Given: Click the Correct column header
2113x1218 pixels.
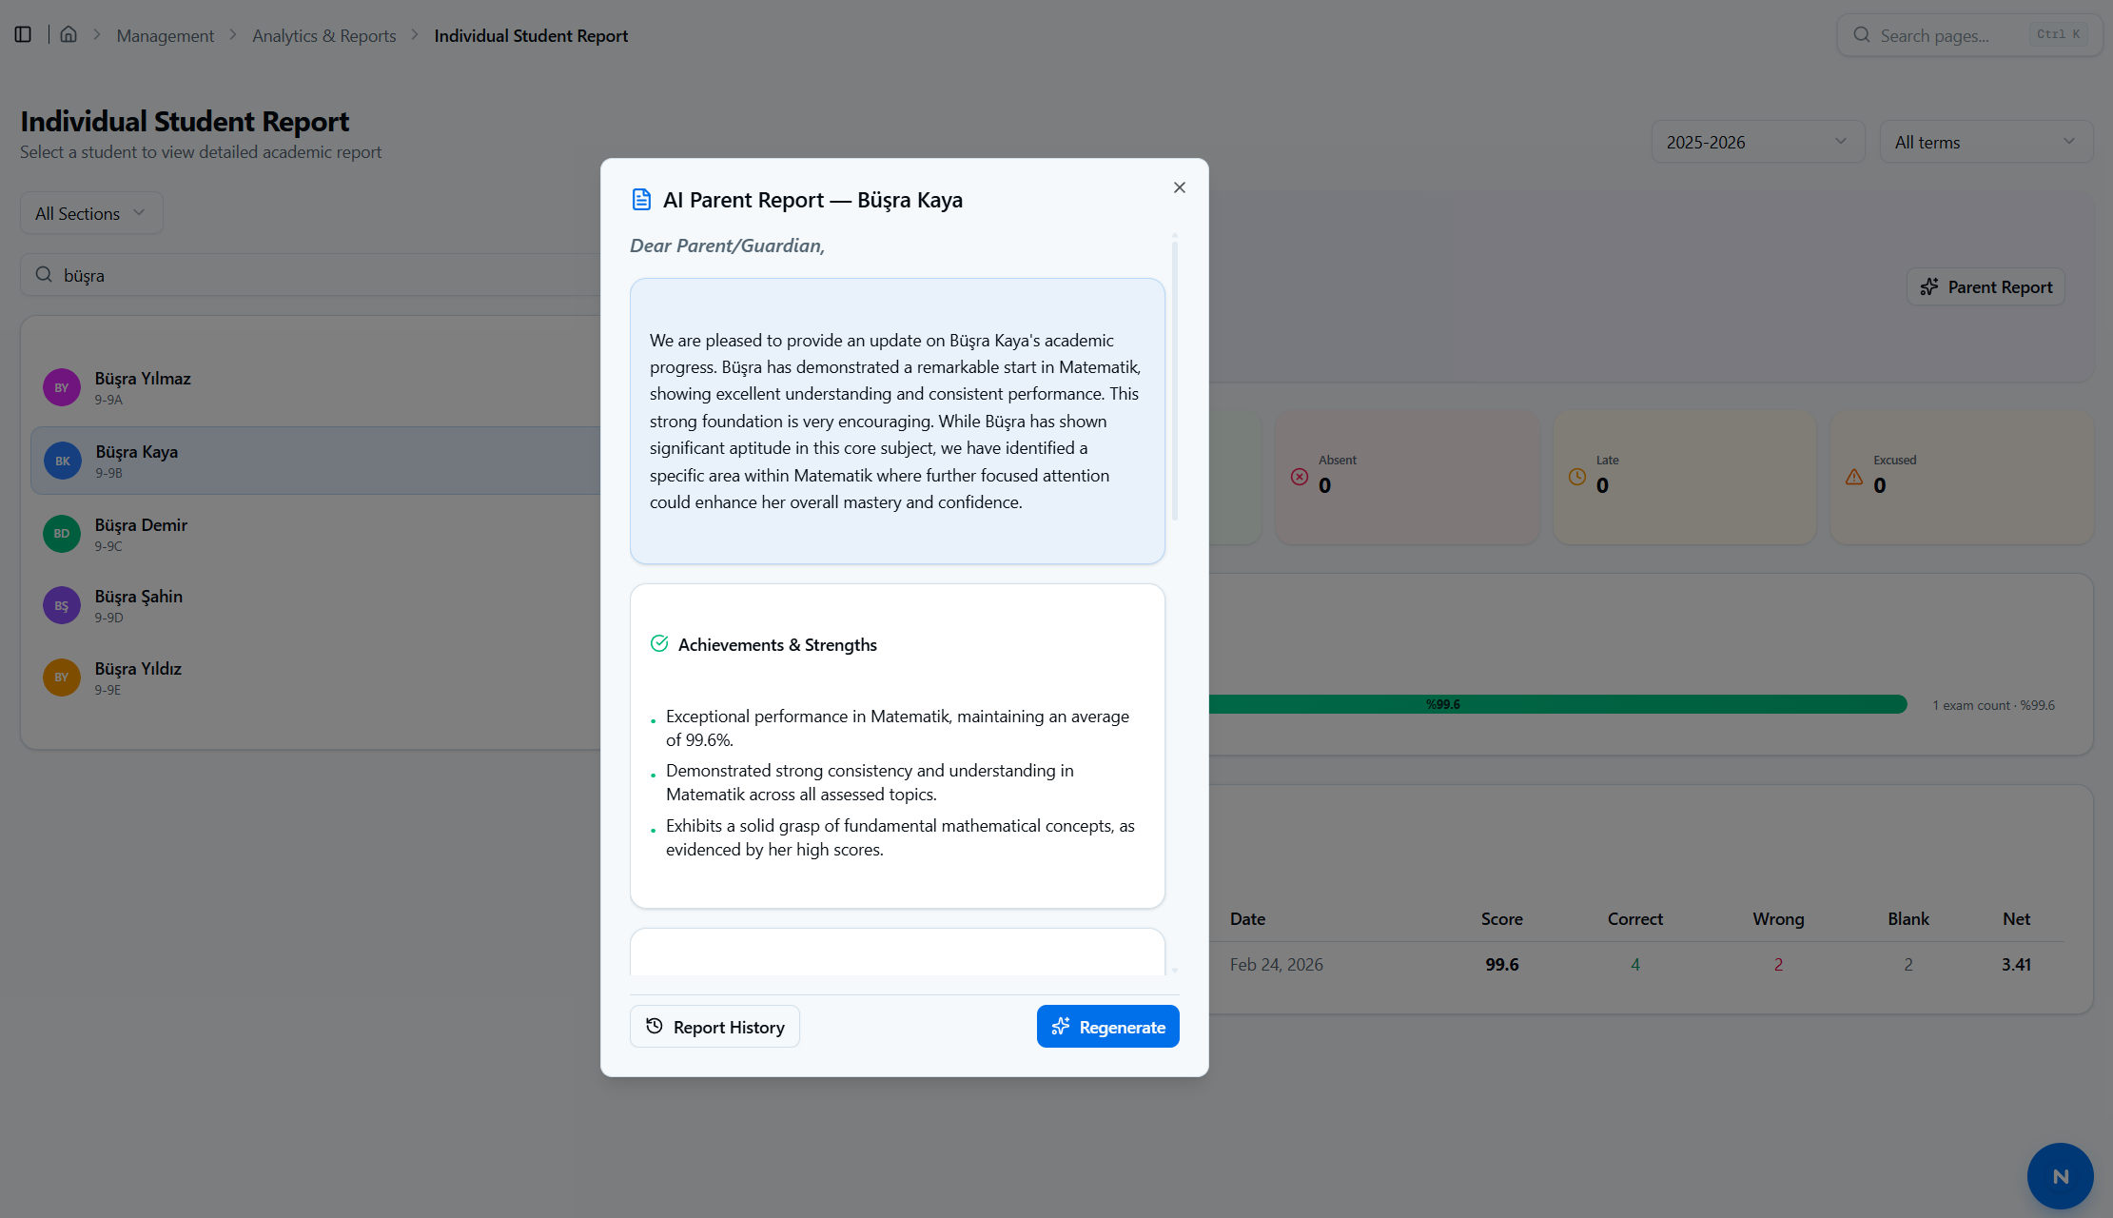Looking at the screenshot, I should coord(1634,918).
